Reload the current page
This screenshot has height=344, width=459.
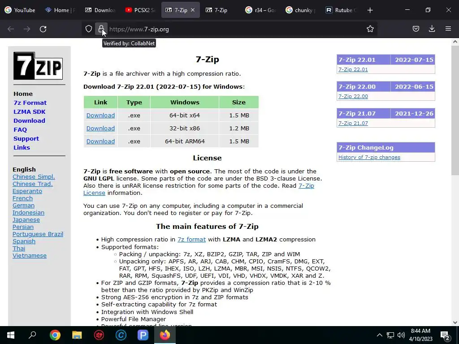[x=43, y=29]
